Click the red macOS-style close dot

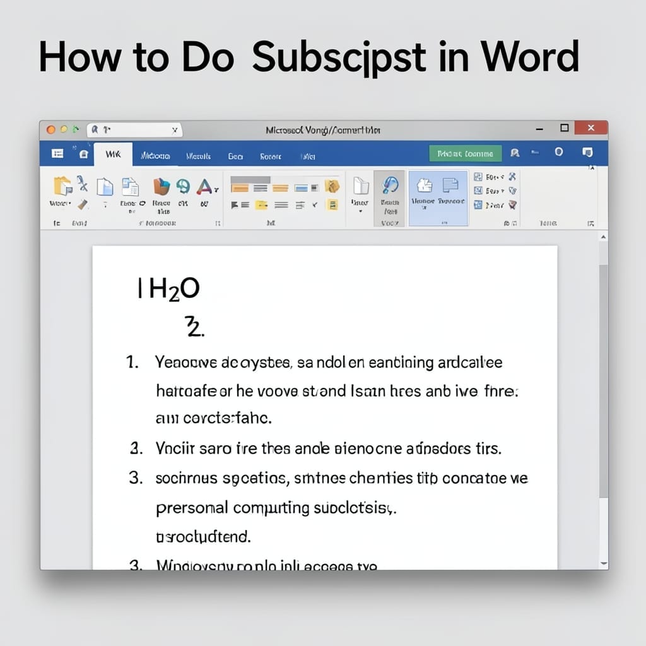click(x=51, y=130)
